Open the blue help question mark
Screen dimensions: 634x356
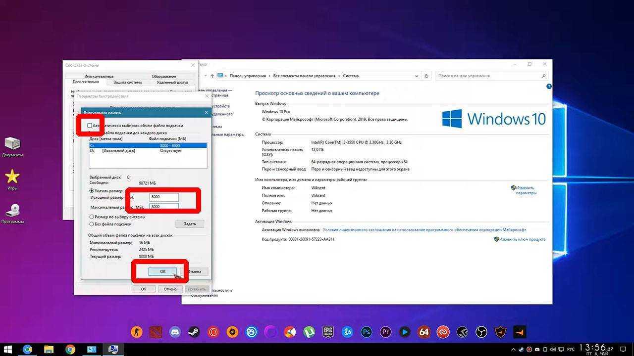click(549, 87)
